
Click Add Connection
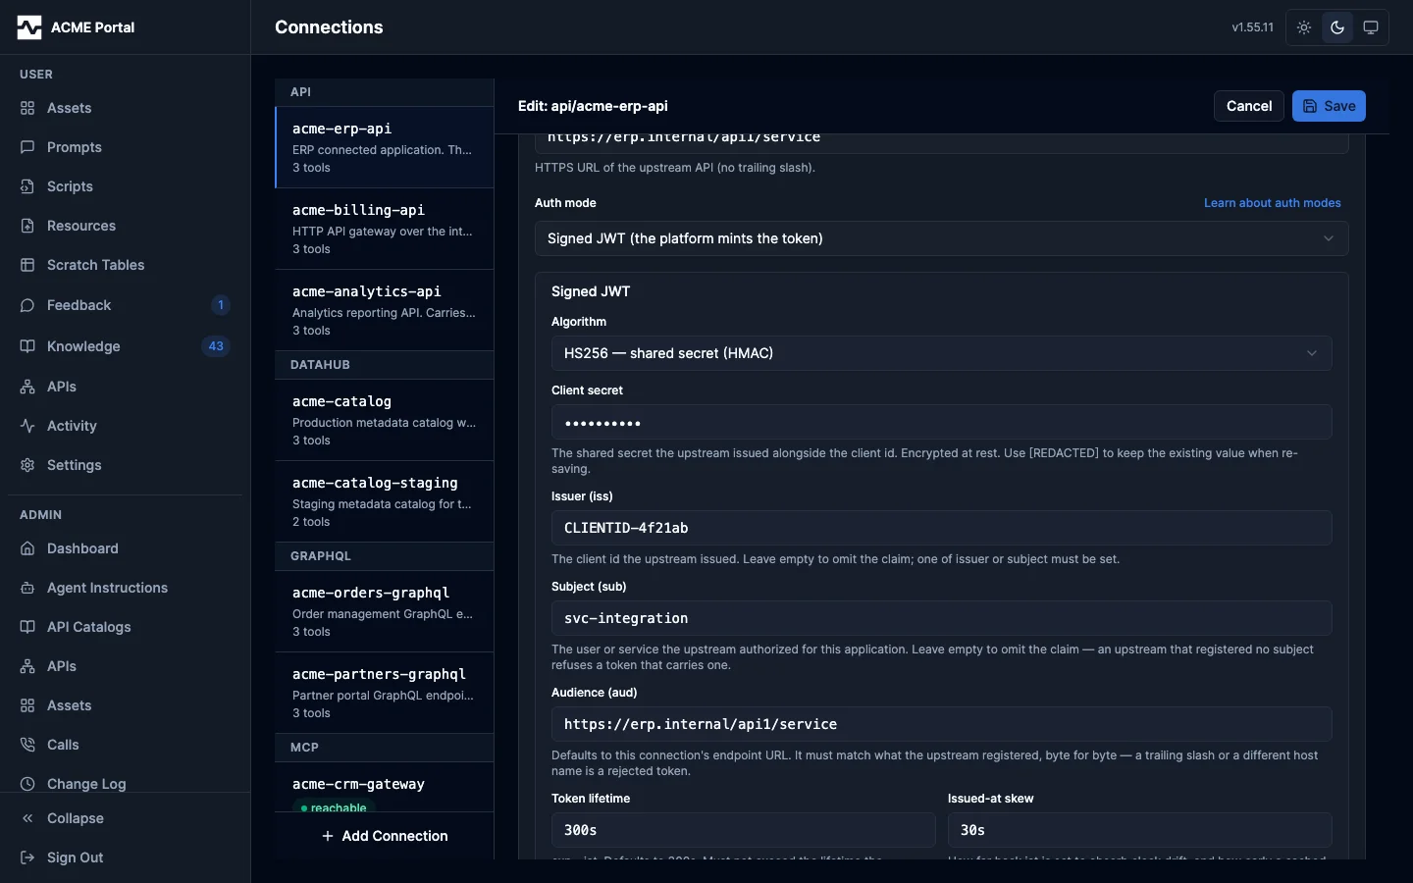coord(385,836)
